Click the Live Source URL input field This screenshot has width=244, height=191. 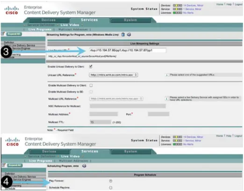[x=128, y=50]
